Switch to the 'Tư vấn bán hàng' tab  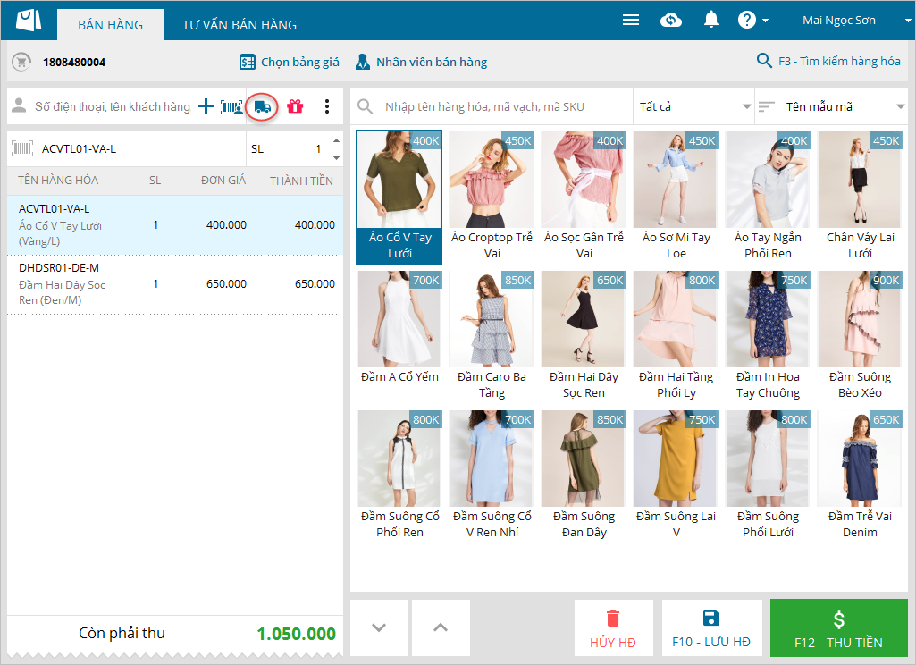[x=240, y=25]
